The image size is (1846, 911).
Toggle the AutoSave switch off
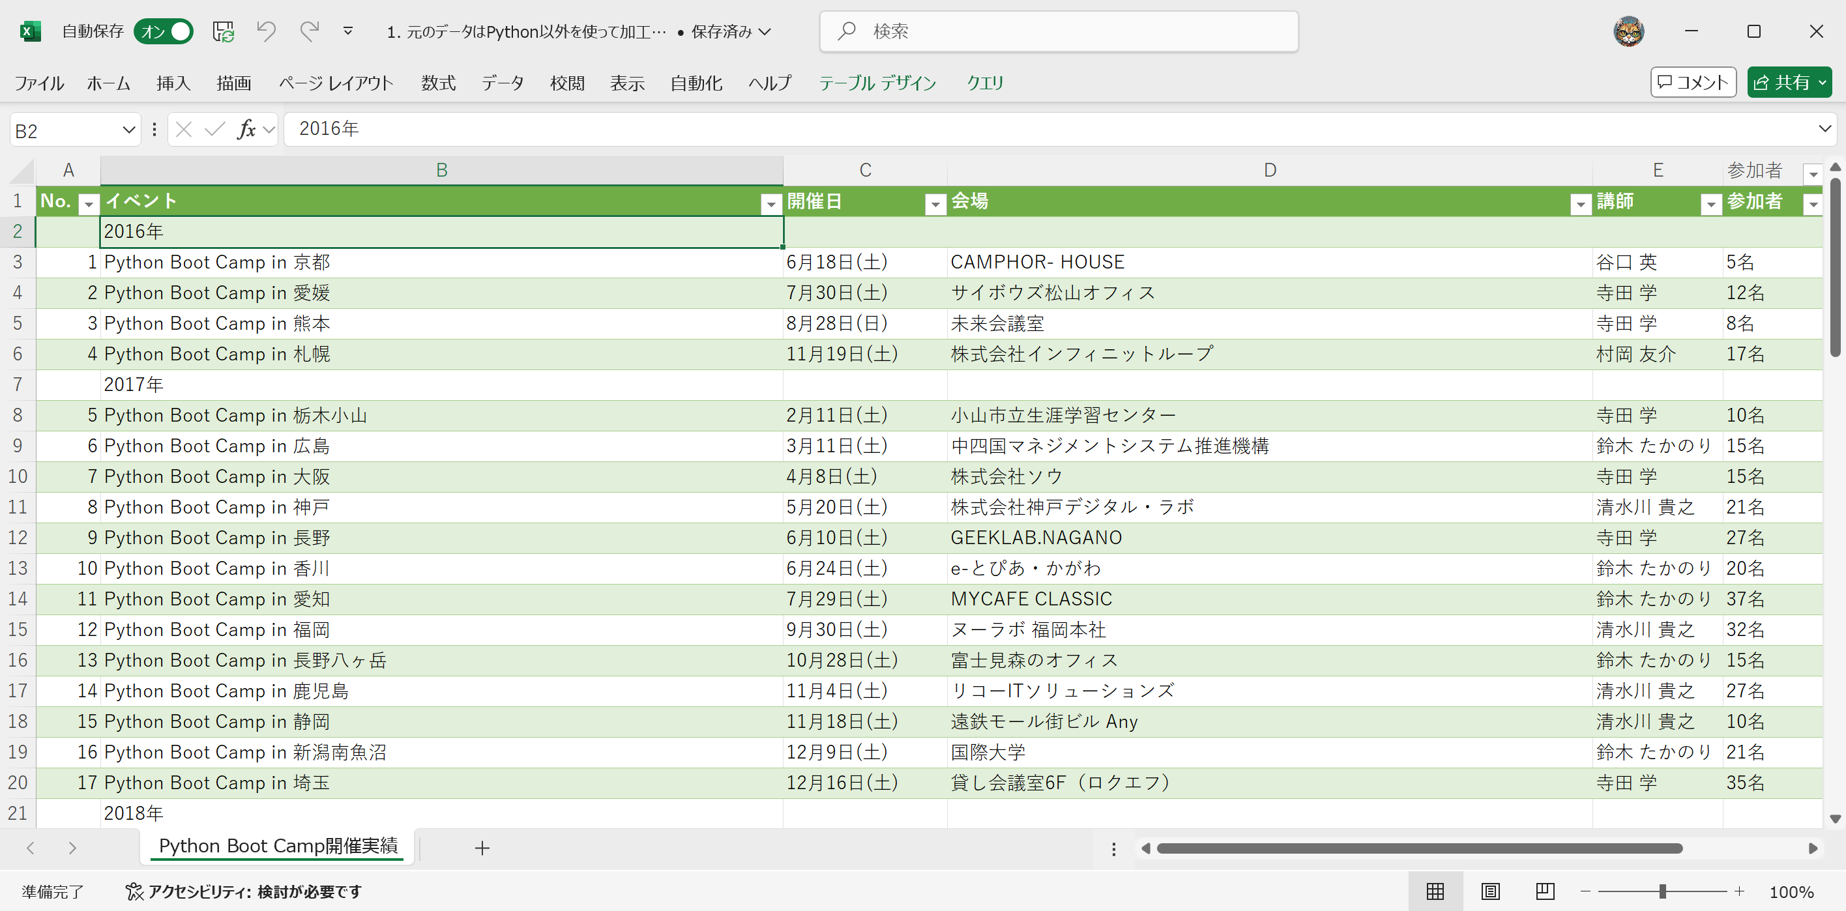tap(164, 31)
